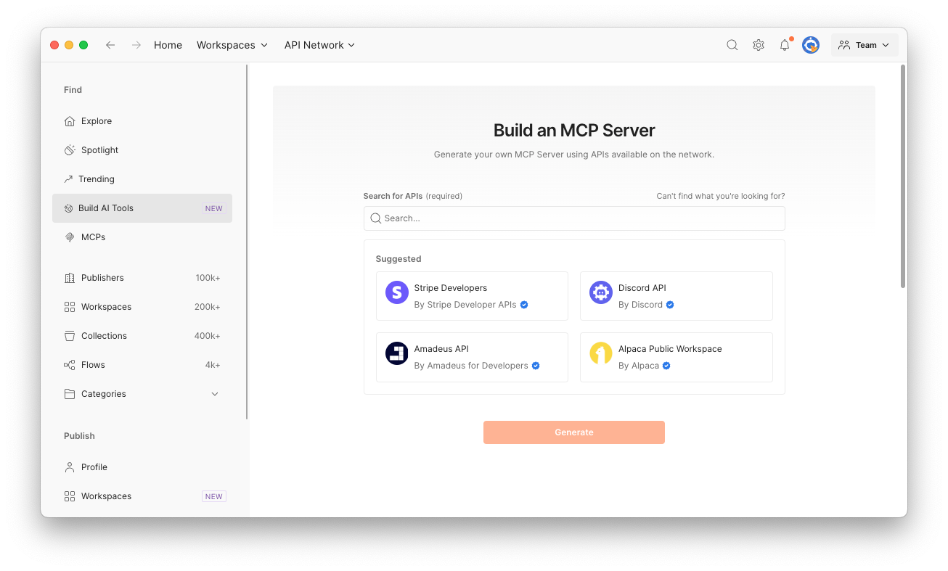The width and height of the screenshot is (948, 571).
Task: Click the Alpaca logo icon
Action: pyautogui.click(x=601, y=353)
